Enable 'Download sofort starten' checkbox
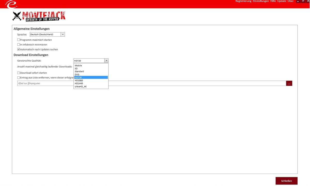The height and width of the screenshot is (186, 310). coord(19,73)
